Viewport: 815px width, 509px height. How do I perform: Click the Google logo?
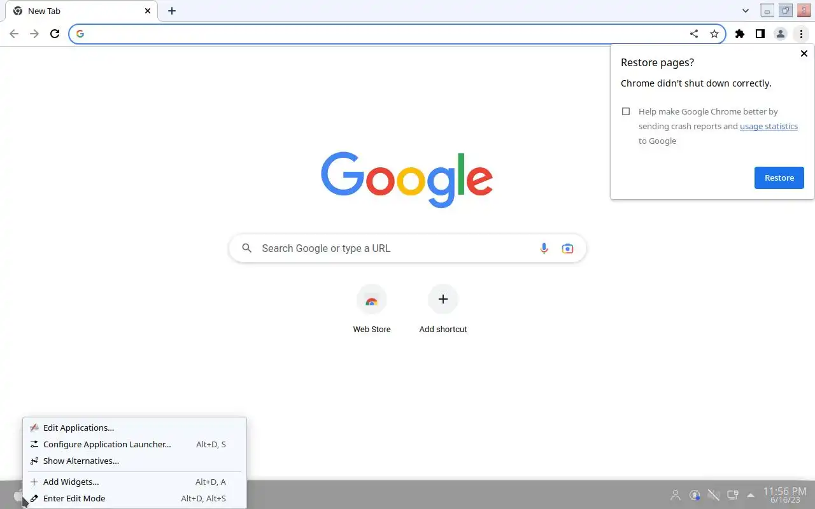(407, 179)
